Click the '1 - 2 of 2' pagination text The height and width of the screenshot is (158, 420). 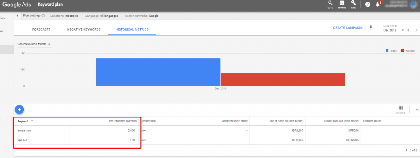[x=411, y=151]
